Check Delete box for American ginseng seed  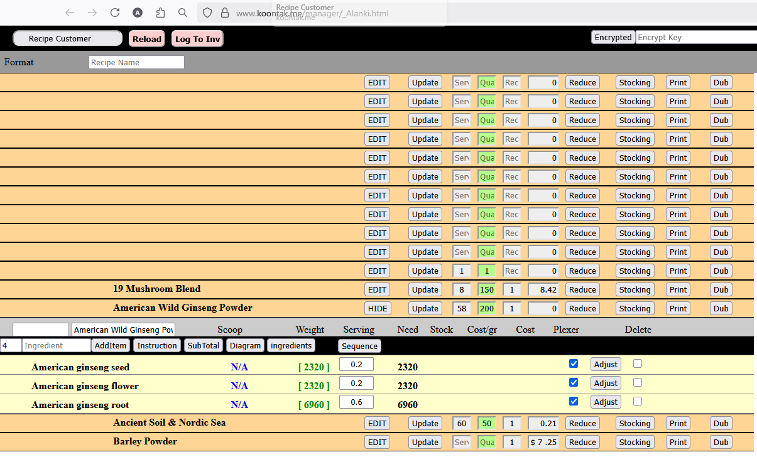638,363
